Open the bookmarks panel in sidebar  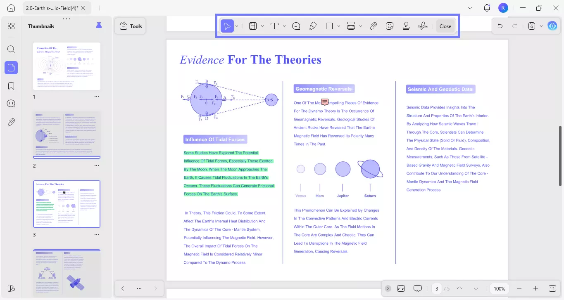pos(11,86)
